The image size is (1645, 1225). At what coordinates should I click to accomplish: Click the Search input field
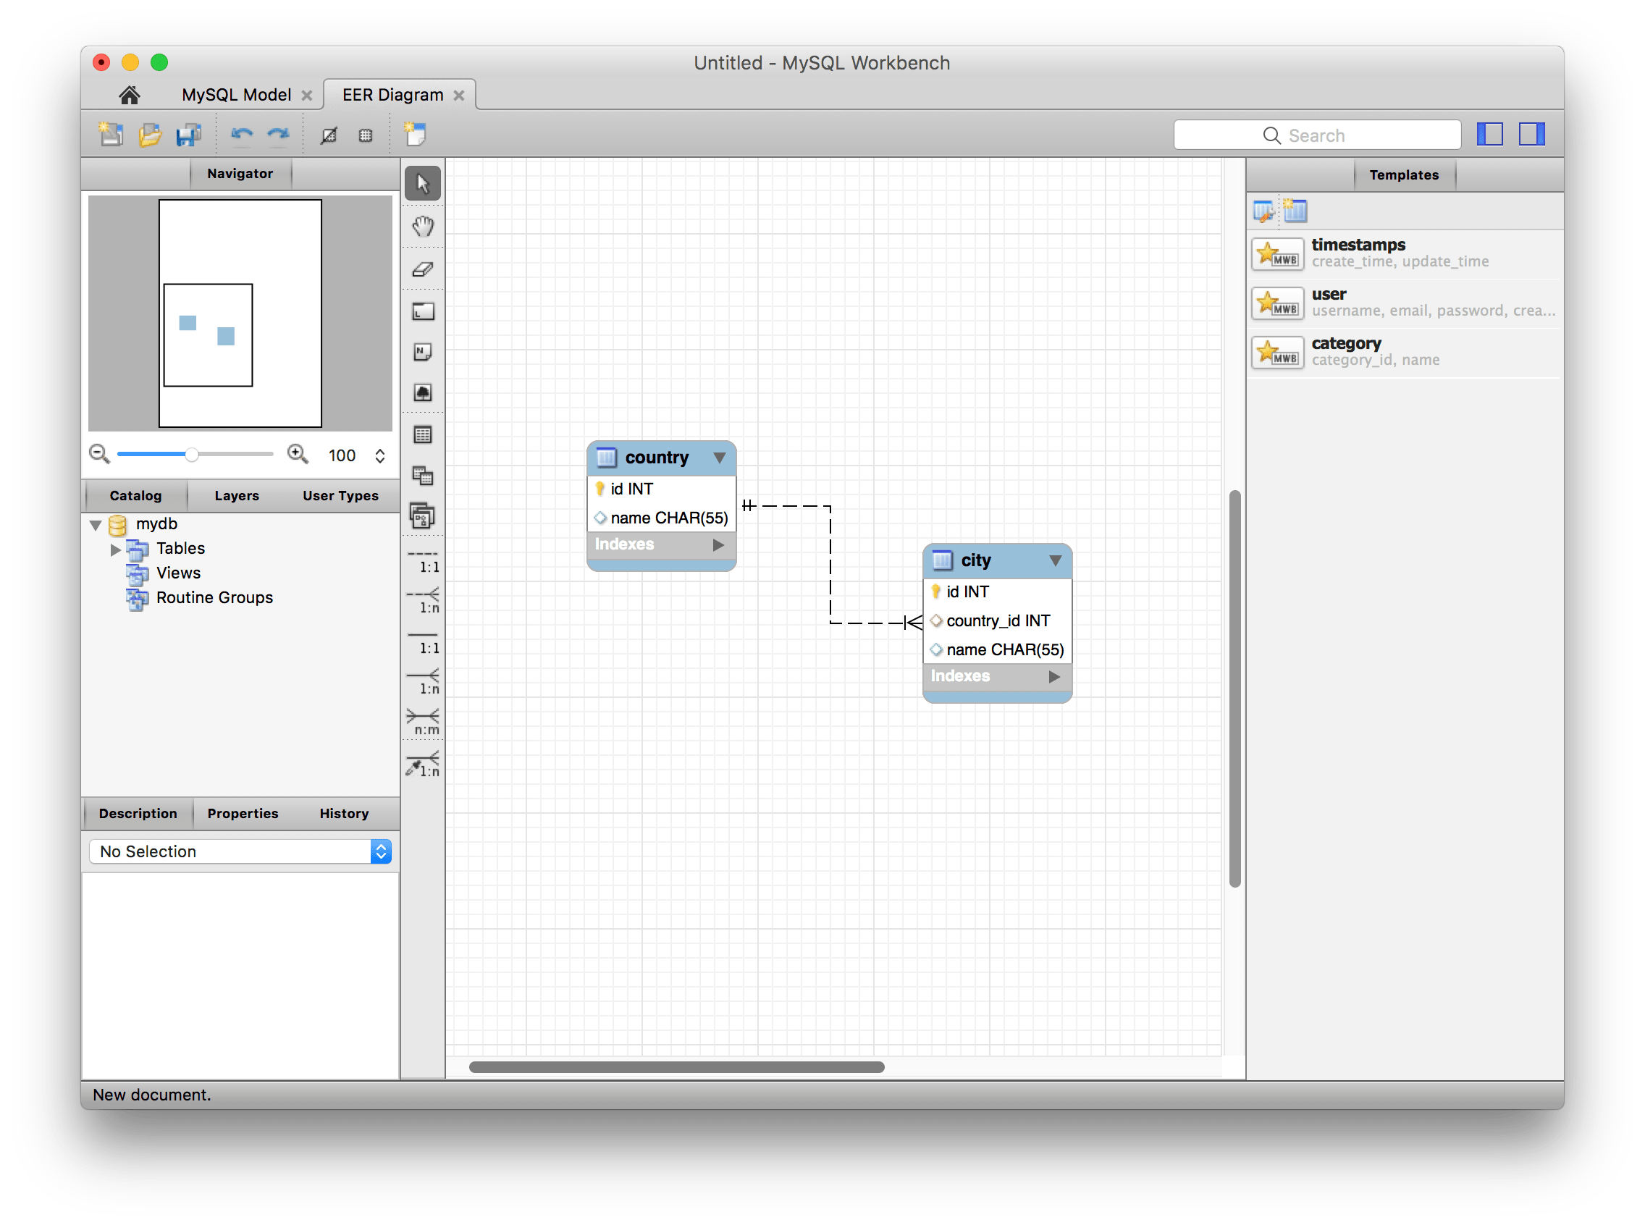point(1316,135)
